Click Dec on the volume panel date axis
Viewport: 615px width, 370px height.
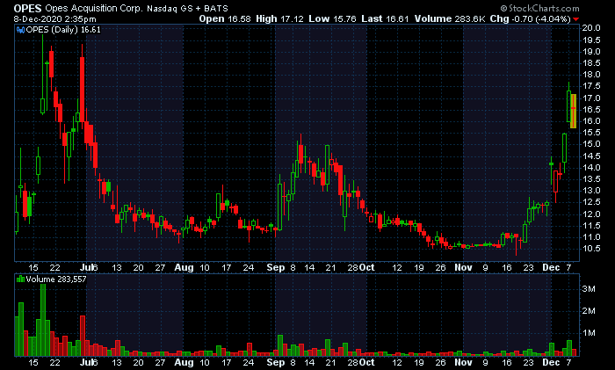(551, 363)
